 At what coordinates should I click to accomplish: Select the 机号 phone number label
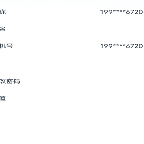(6, 46)
